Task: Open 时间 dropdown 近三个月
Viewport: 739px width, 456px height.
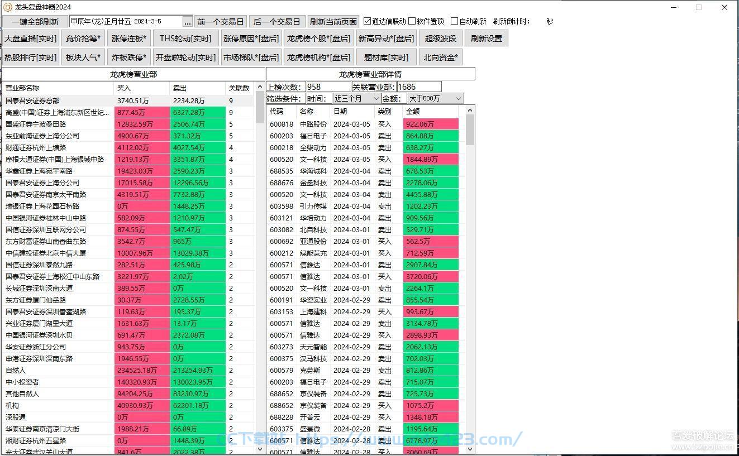Action: point(356,98)
